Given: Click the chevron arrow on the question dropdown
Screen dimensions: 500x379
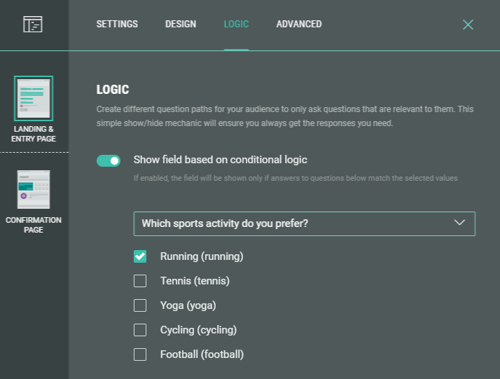Looking at the screenshot, I should tap(459, 223).
